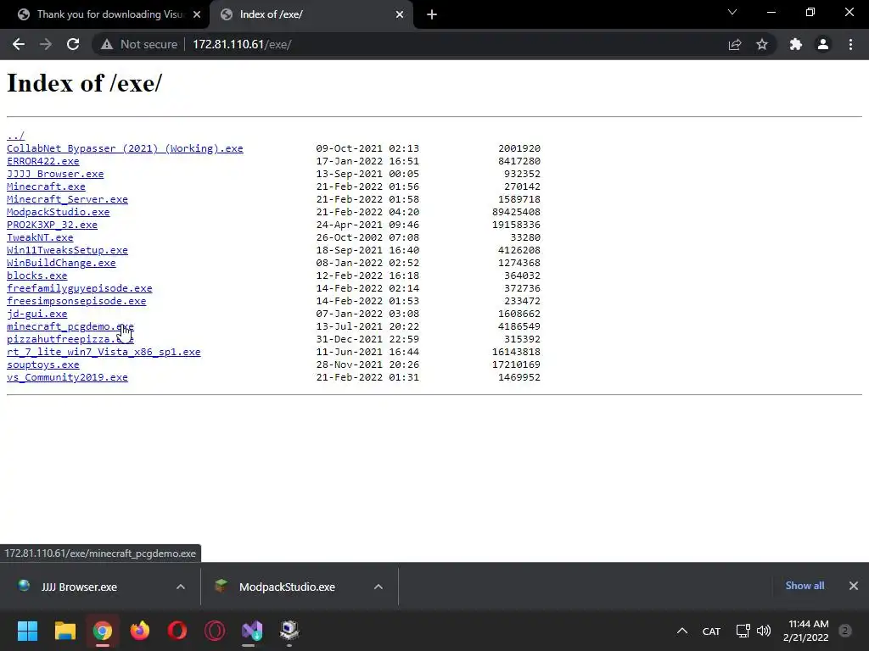Open File Explorer from taskbar
869x651 pixels.
click(64, 631)
